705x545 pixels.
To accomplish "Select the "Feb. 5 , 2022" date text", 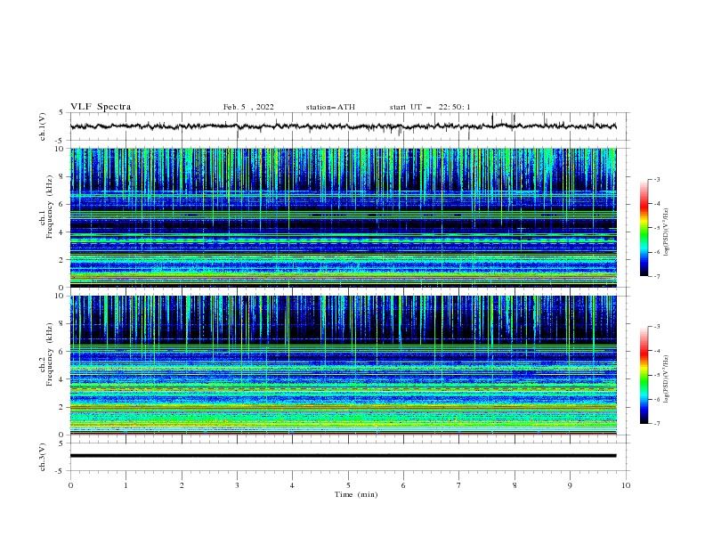I will (248, 107).
